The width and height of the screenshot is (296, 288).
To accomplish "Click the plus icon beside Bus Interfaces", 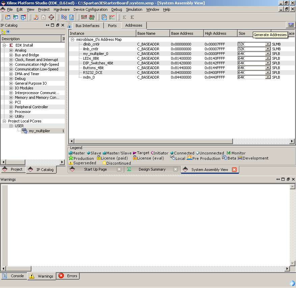I will 70,27.
